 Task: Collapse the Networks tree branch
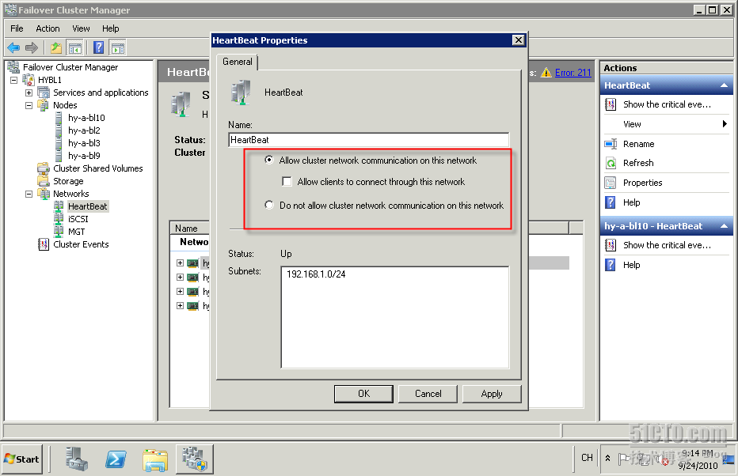point(29,194)
